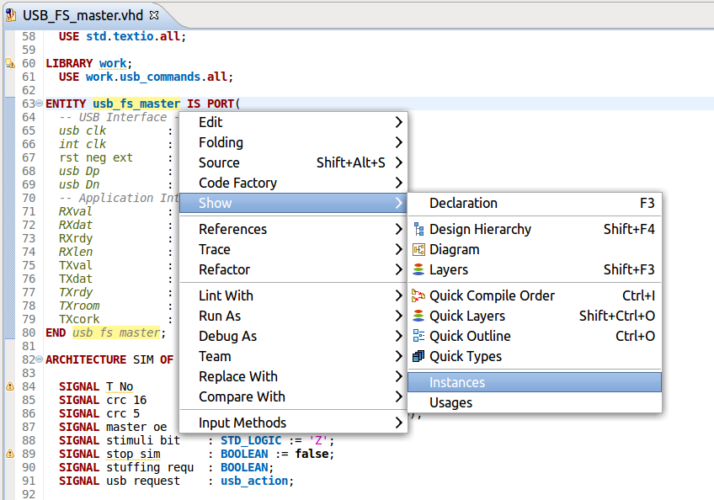This screenshot has height=500, width=714.
Task: Collapse the ARCHITECTURE fold at line 82
Action: 40,359
